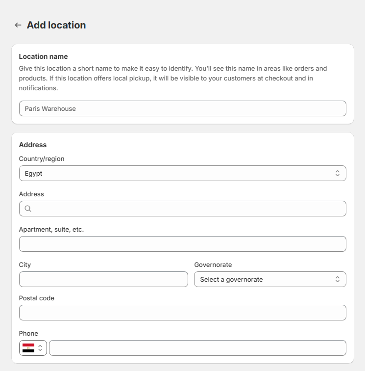This screenshot has height=371, width=365.
Task: Click the Phone number input field
Action: coord(197,348)
